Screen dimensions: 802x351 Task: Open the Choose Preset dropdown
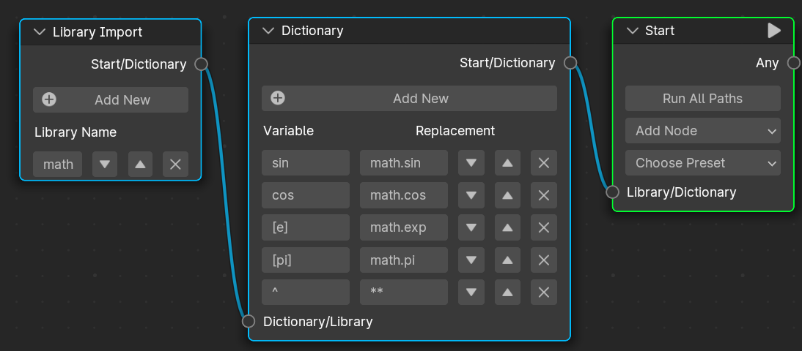[x=703, y=163]
